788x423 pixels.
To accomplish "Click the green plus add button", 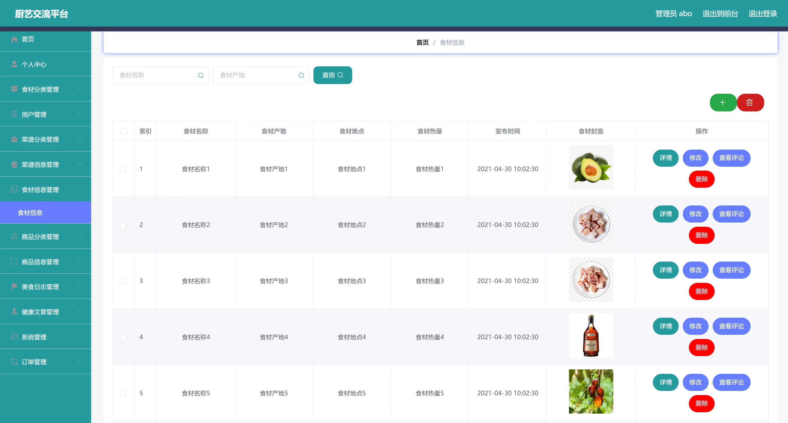I will click(x=723, y=102).
